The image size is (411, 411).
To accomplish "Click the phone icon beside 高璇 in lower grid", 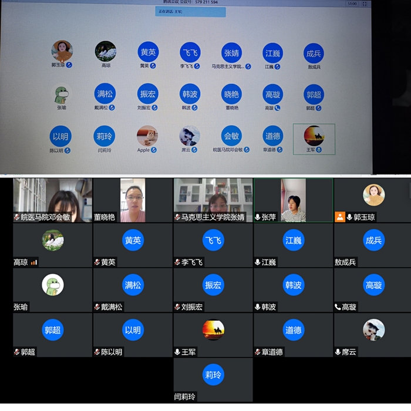I will point(338,307).
